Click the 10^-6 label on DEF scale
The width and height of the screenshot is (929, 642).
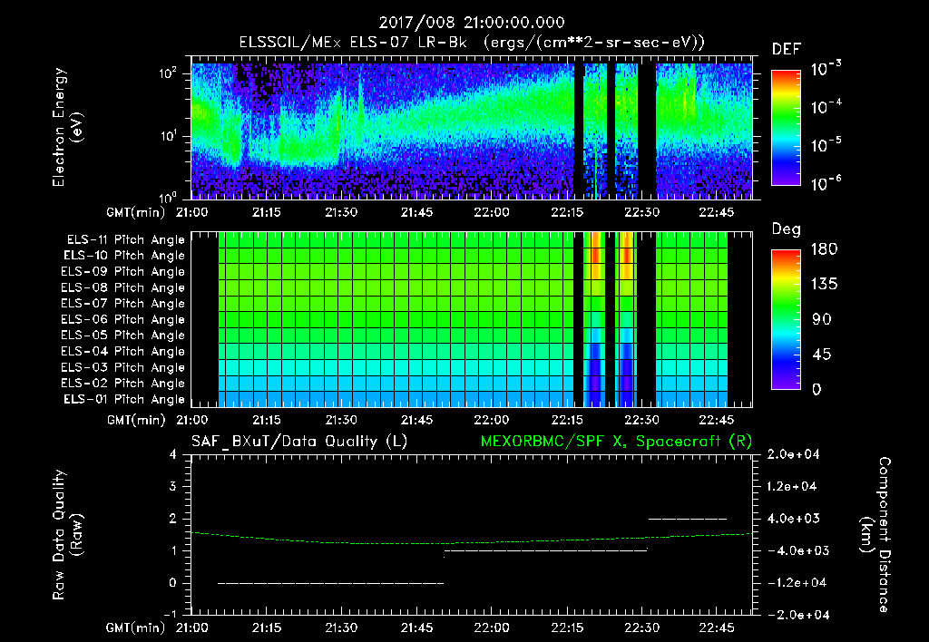click(826, 183)
